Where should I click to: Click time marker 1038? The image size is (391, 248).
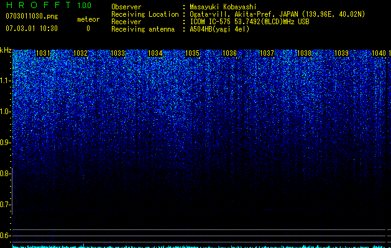point(304,53)
